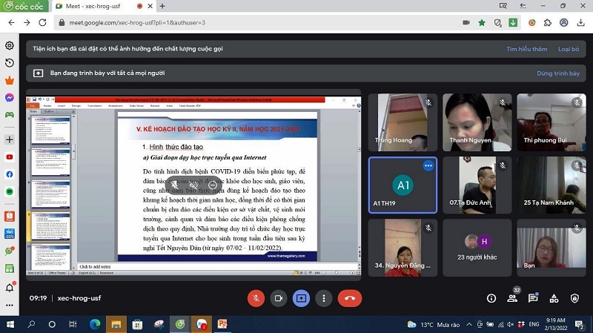The height and width of the screenshot is (333, 593).
Task: Click the present screen button
Action: pos(302,298)
